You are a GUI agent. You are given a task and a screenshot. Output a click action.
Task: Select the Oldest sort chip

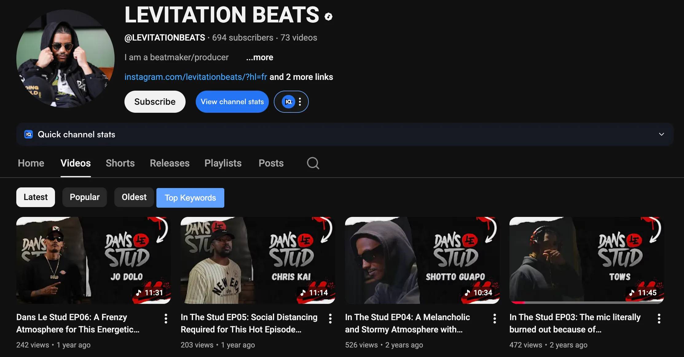pyautogui.click(x=134, y=197)
